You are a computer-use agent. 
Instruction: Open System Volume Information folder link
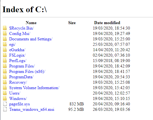pyautogui.click(x=34, y=88)
